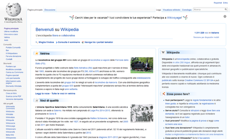
Task: Click Consulta il sommario link
Action: click(69, 42)
